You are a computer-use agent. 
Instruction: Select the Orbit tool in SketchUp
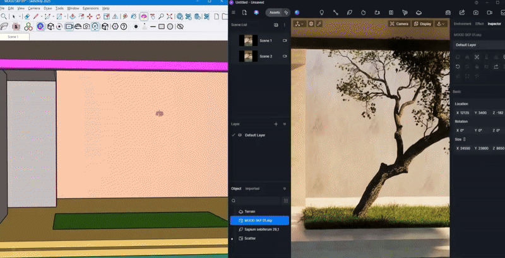[x=144, y=16]
